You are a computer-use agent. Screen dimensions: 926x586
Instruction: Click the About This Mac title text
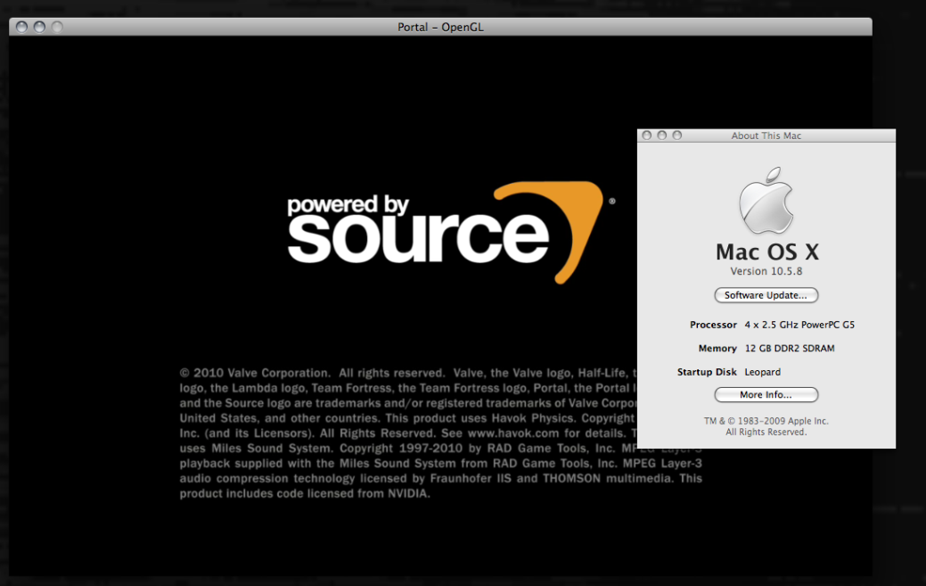click(766, 136)
